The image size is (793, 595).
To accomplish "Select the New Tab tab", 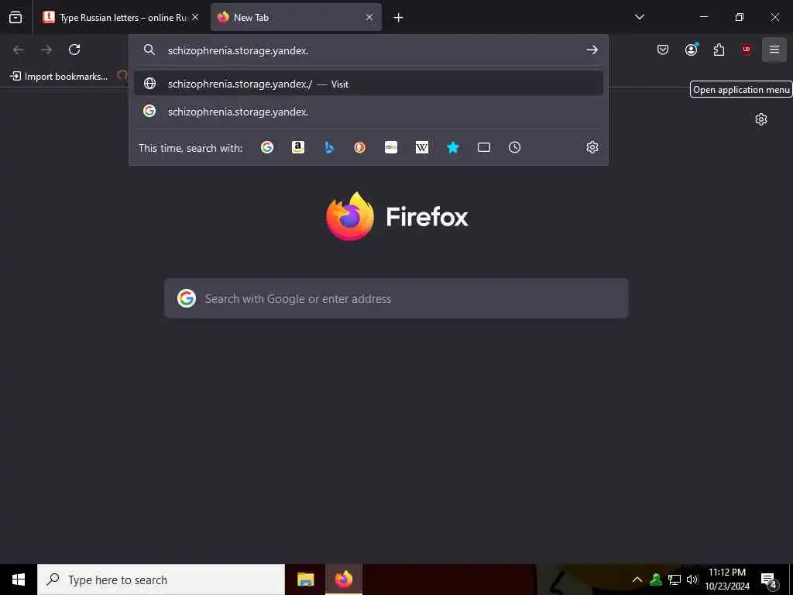I will point(296,17).
